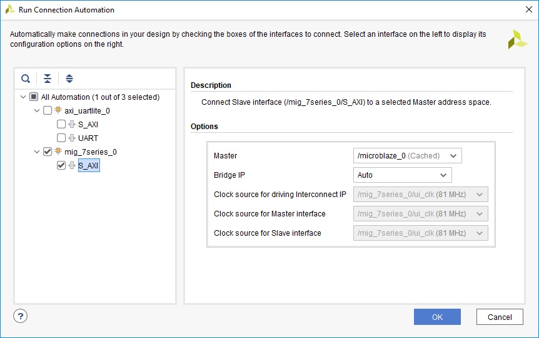Image resolution: width=539 pixels, height=338 pixels.
Task: Click the axi_uartlite_0 block icon
Action: coord(58,110)
